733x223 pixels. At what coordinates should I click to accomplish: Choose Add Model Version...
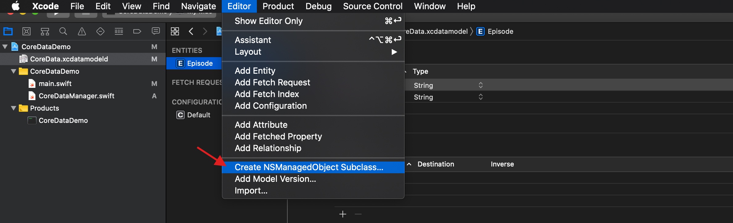(x=313, y=179)
